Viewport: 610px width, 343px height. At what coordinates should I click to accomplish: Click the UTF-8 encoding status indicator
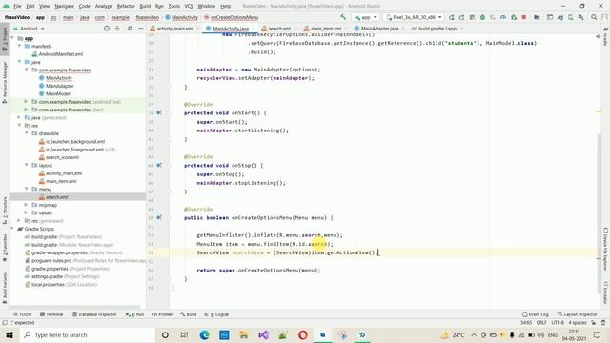tap(558, 323)
